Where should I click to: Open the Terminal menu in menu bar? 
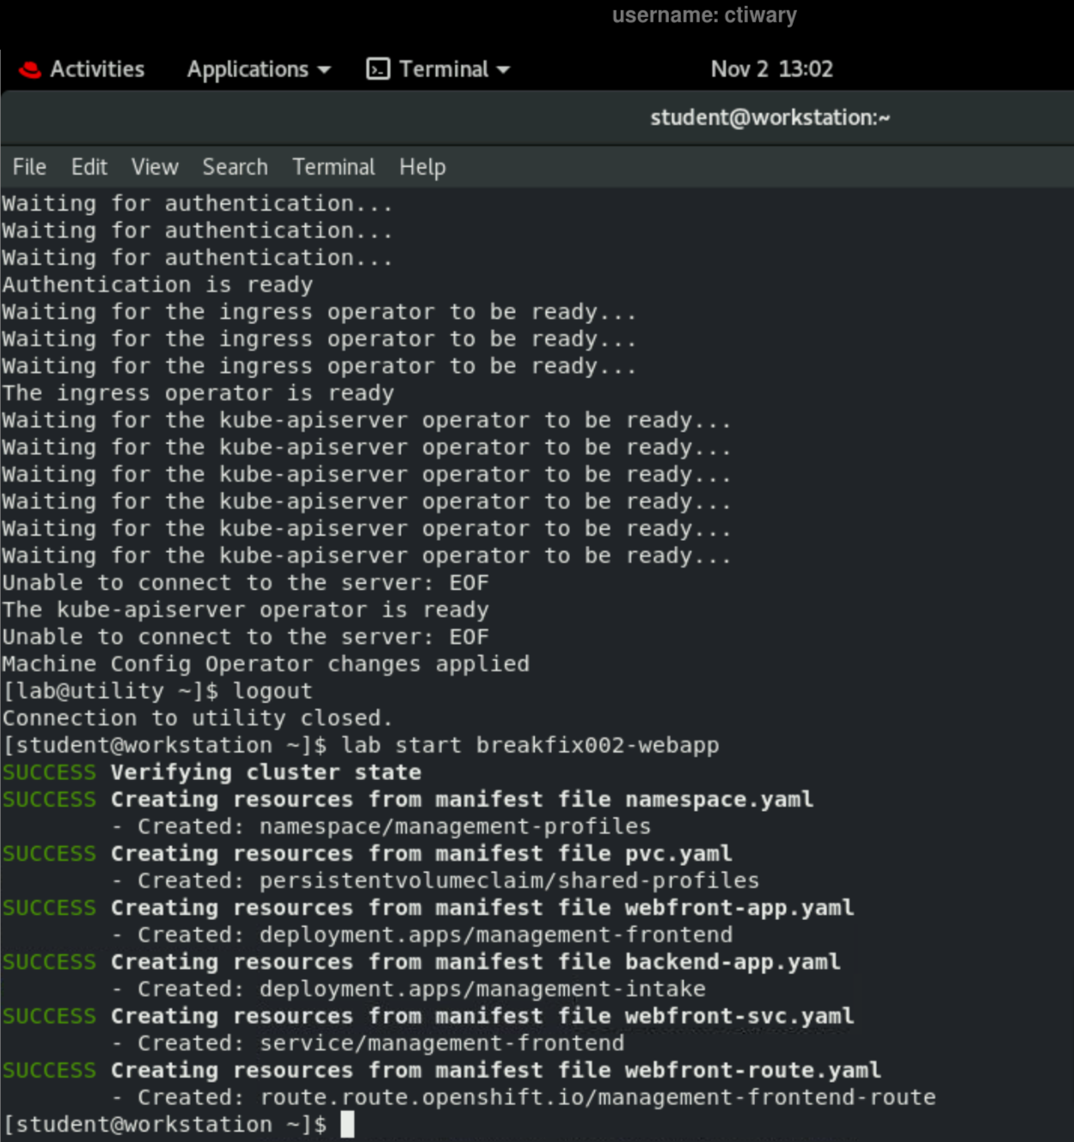pyautogui.click(x=334, y=167)
